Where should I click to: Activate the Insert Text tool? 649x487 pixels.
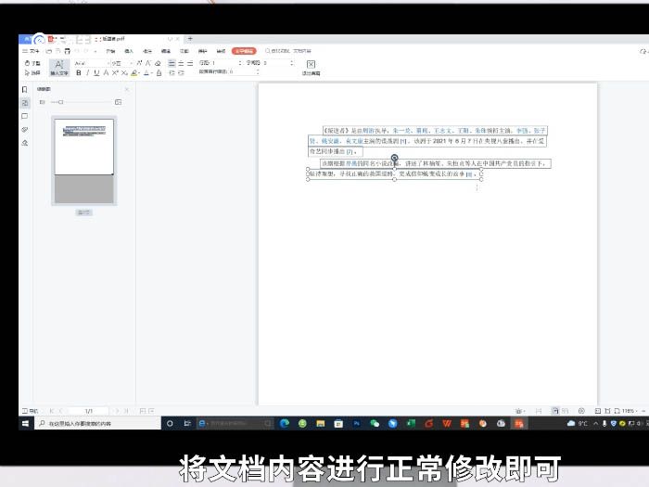[x=59, y=68]
